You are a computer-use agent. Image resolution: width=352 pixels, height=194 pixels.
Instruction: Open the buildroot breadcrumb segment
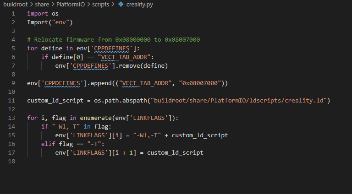click(x=15, y=4)
